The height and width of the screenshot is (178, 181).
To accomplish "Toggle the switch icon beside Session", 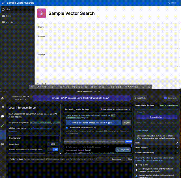I will click(x=86, y=87).
